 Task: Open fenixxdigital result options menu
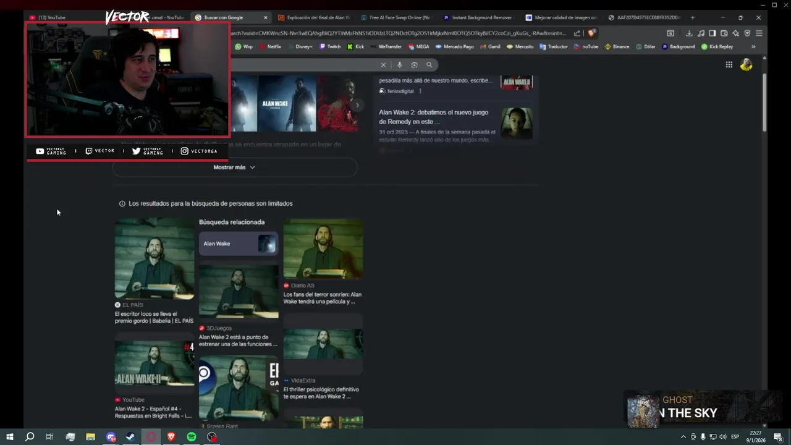(x=420, y=91)
